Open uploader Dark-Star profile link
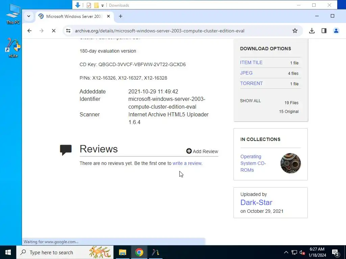 pyautogui.click(x=256, y=202)
